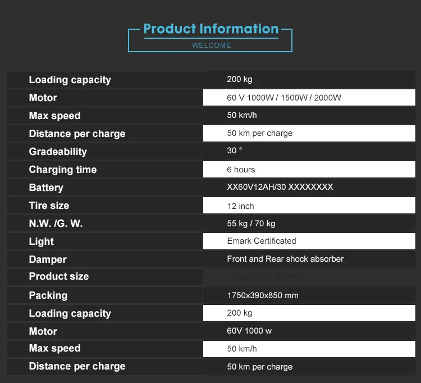This screenshot has height=383, width=421.
Task: Select the N.W. /G. W. label
Action: 56,224
